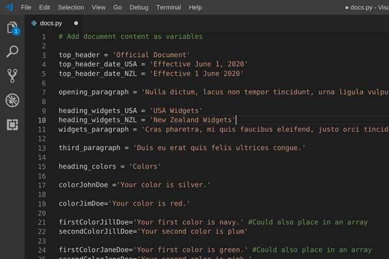Image resolution: width=389 pixels, height=259 pixels.
Task: Open the Source Control view icon
Action: [x=12, y=76]
